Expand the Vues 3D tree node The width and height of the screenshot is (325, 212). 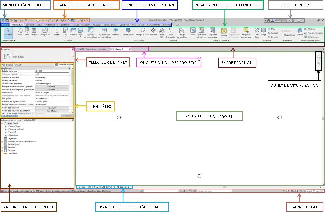tap(6, 132)
